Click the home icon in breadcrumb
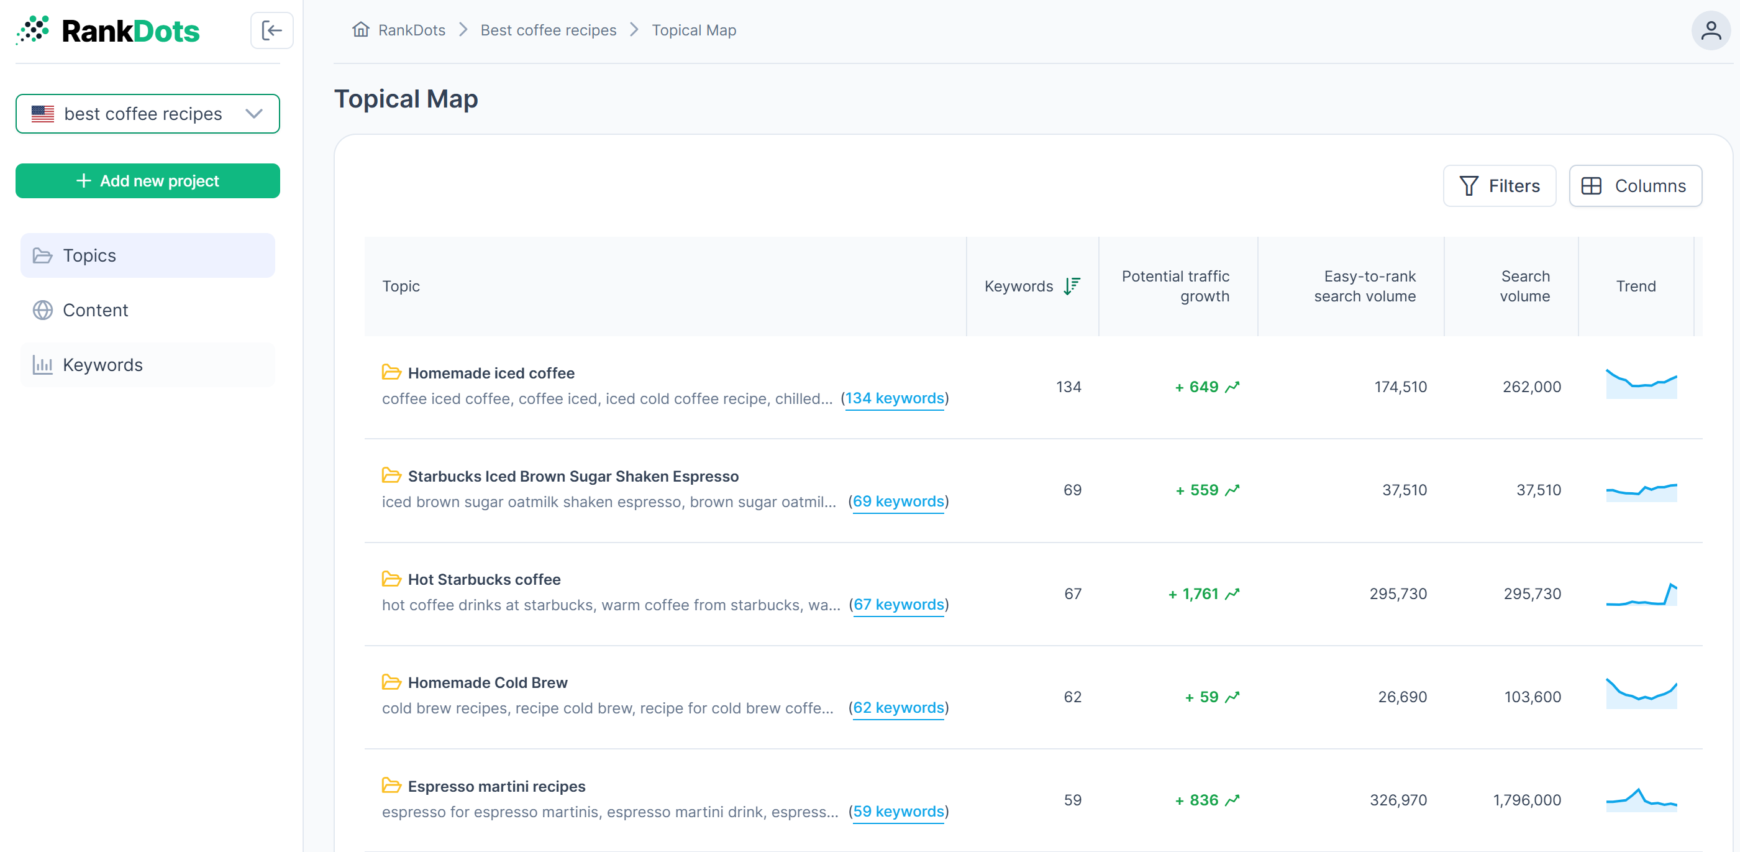Viewport: 1740px width, 852px height. click(x=361, y=30)
